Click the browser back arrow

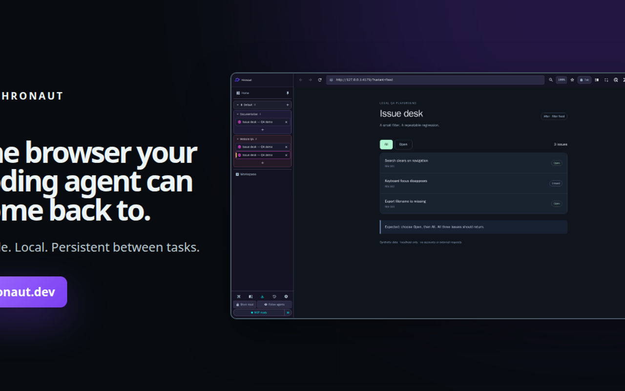[301, 80]
